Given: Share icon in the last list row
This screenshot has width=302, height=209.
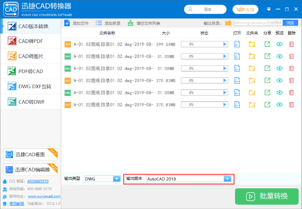Looking at the screenshot, I should 267,104.
